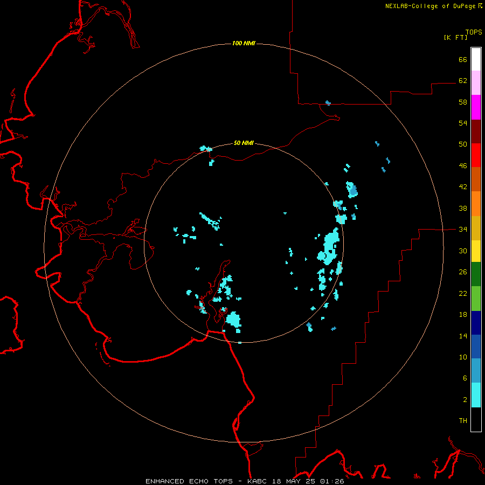
Task: Click the 18 MAY 25 date text
Action: pyautogui.click(x=293, y=481)
